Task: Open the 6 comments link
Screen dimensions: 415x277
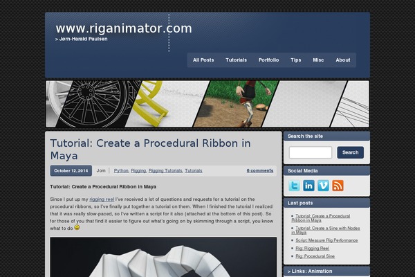Action: 260,171
